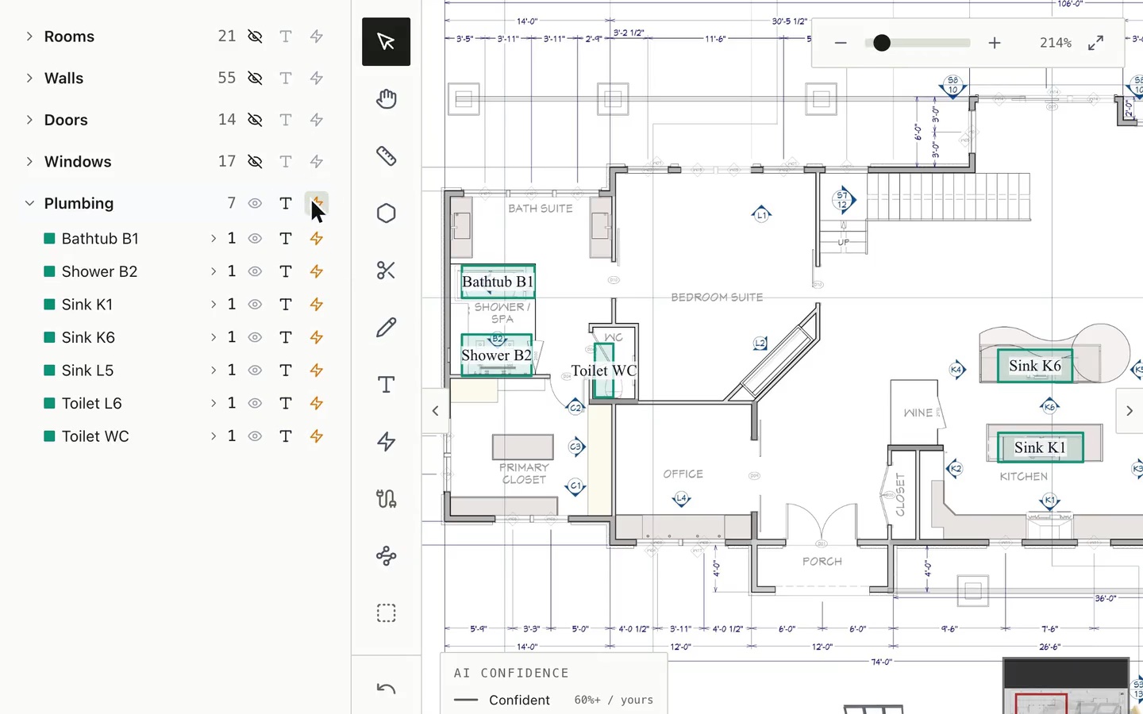
Task: Click text label icon for Toilet L6
Action: point(286,403)
